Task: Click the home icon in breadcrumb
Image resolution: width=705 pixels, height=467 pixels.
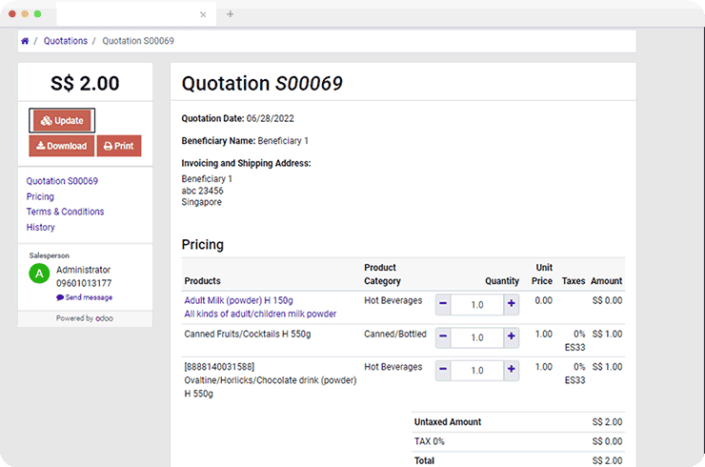Action: coord(25,41)
